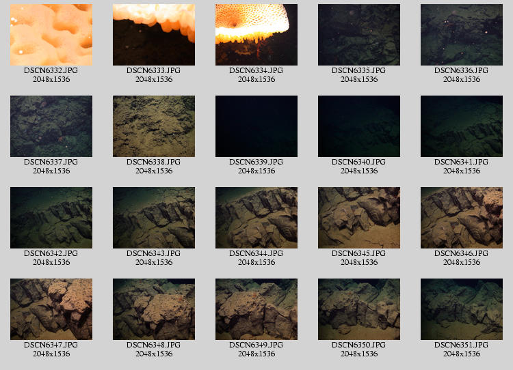Screen dimensions: 513x370
Task: Click the file name text DSCN6338.JPG
Action: pos(154,162)
